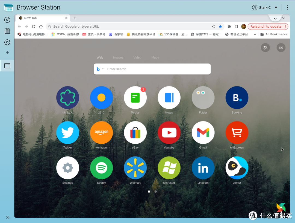Open the Folder shortcut group

[203, 97]
